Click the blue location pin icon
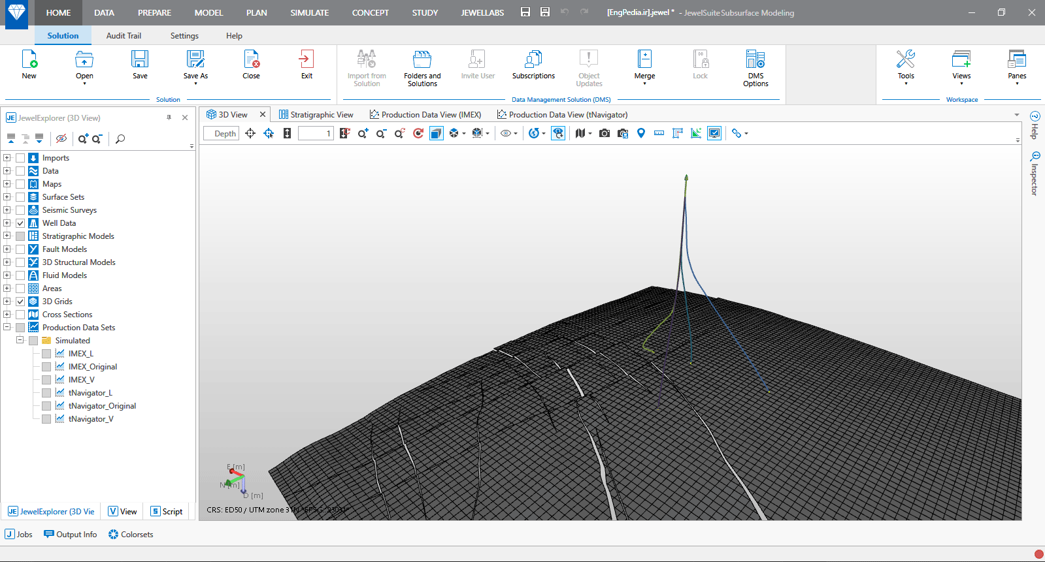The width and height of the screenshot is (1045, 562). (641, 133)
